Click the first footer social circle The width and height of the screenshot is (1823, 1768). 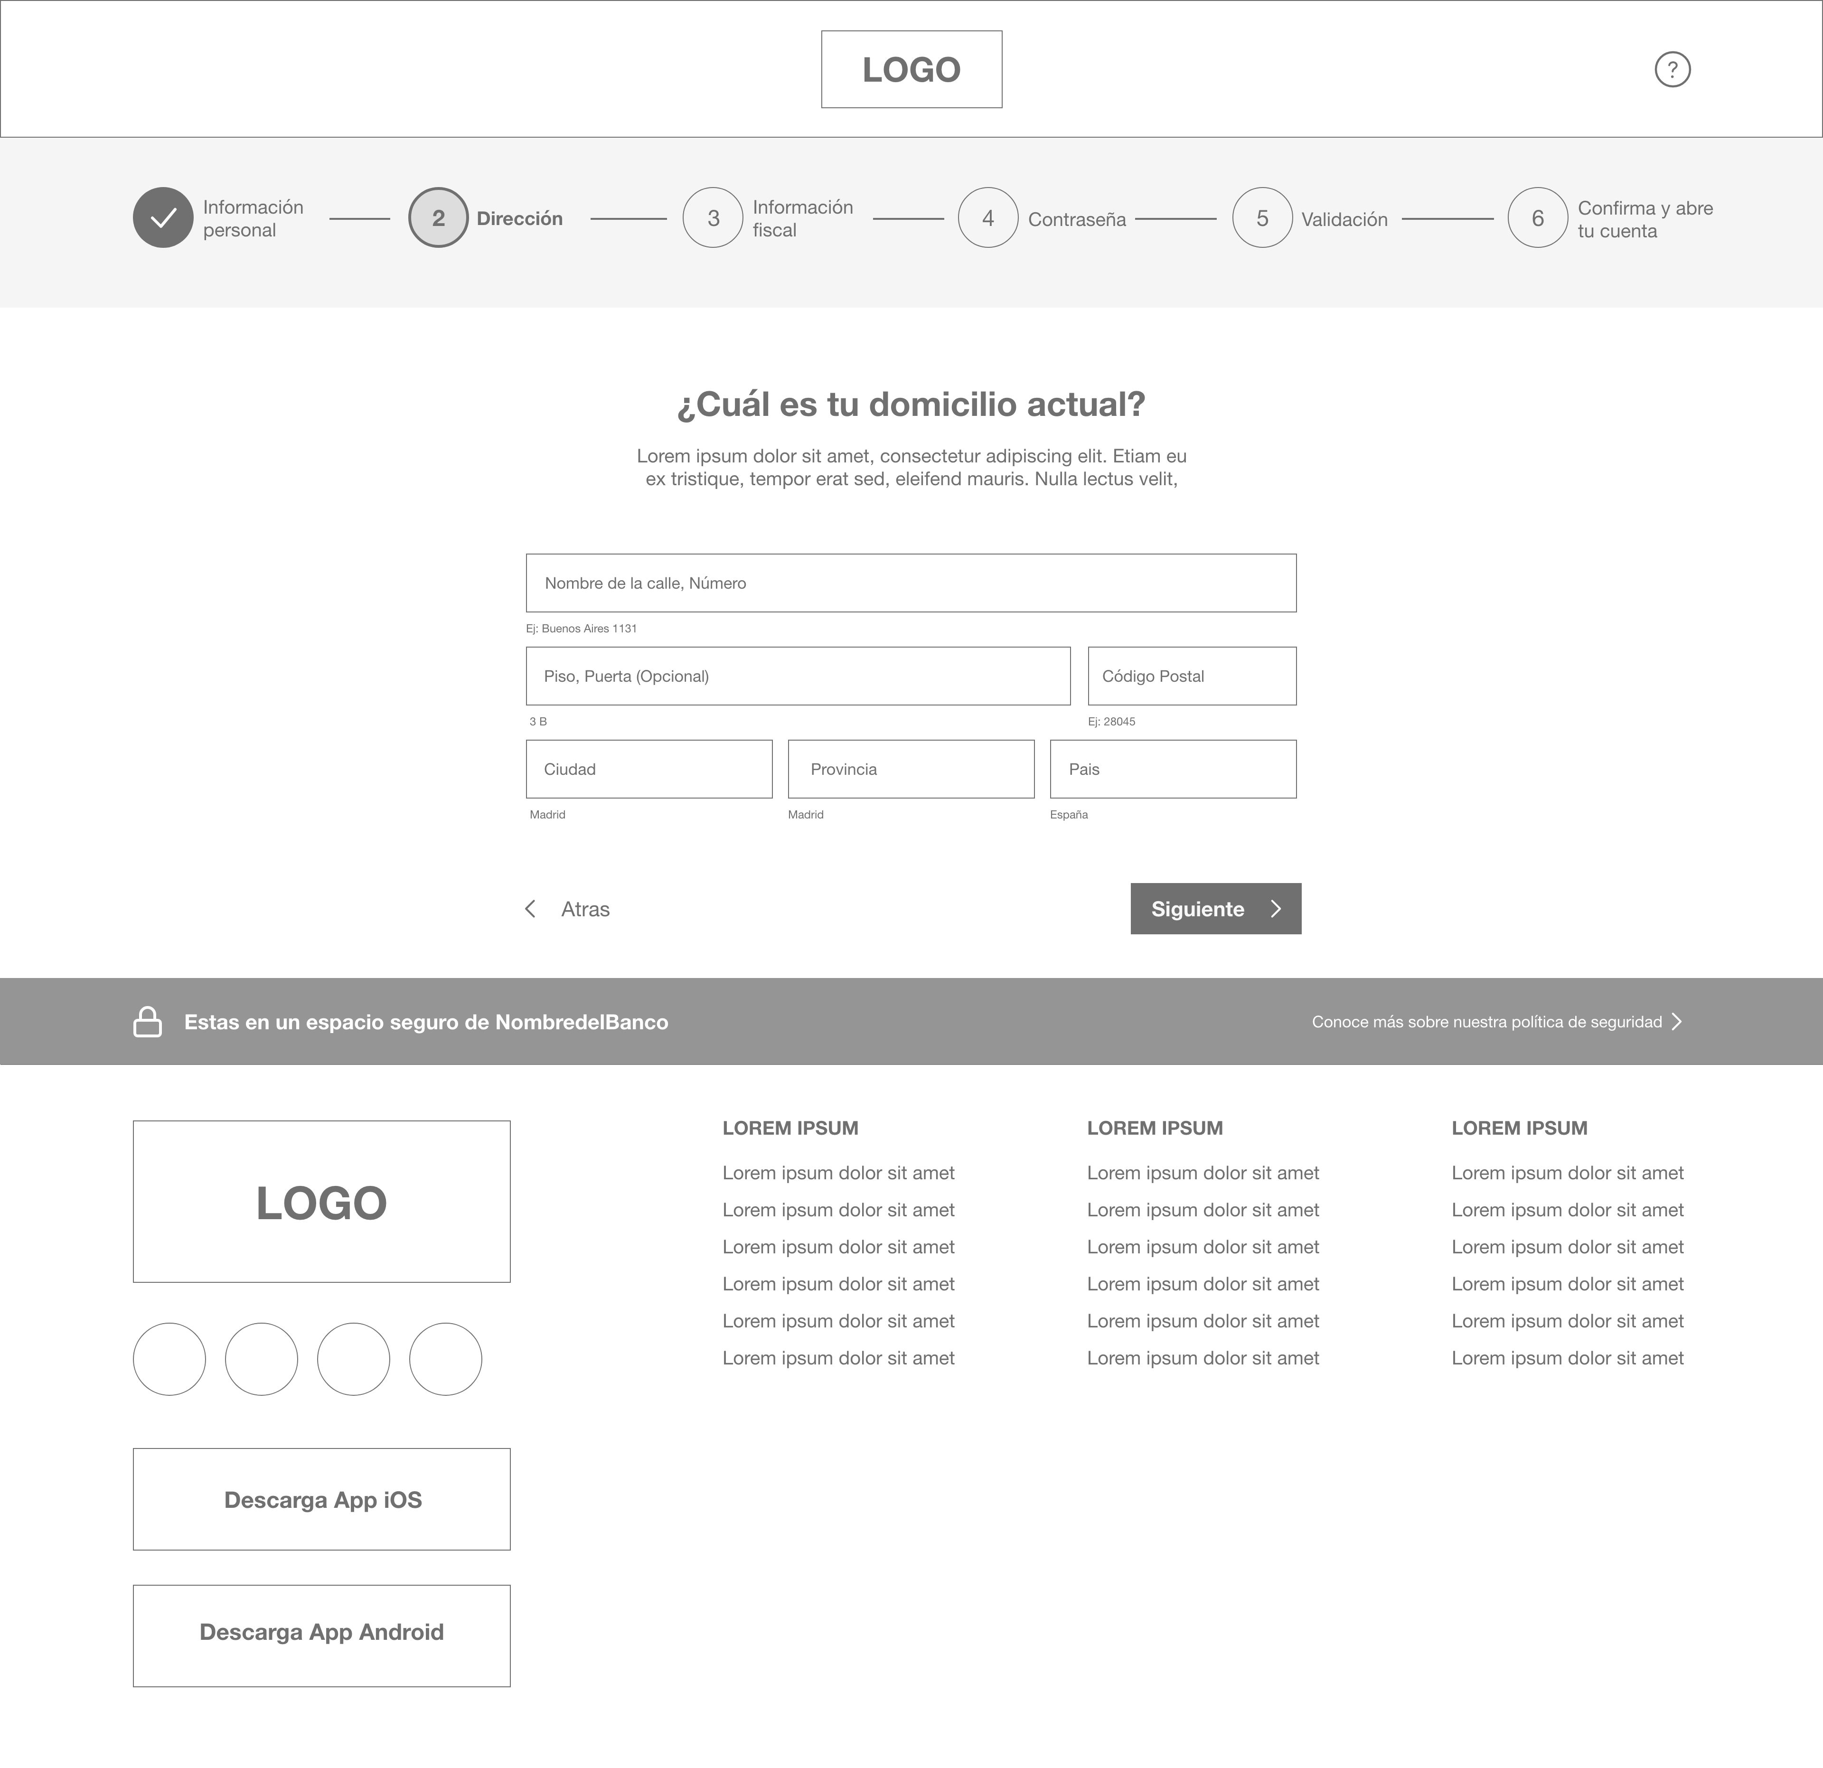point(169,1359)
